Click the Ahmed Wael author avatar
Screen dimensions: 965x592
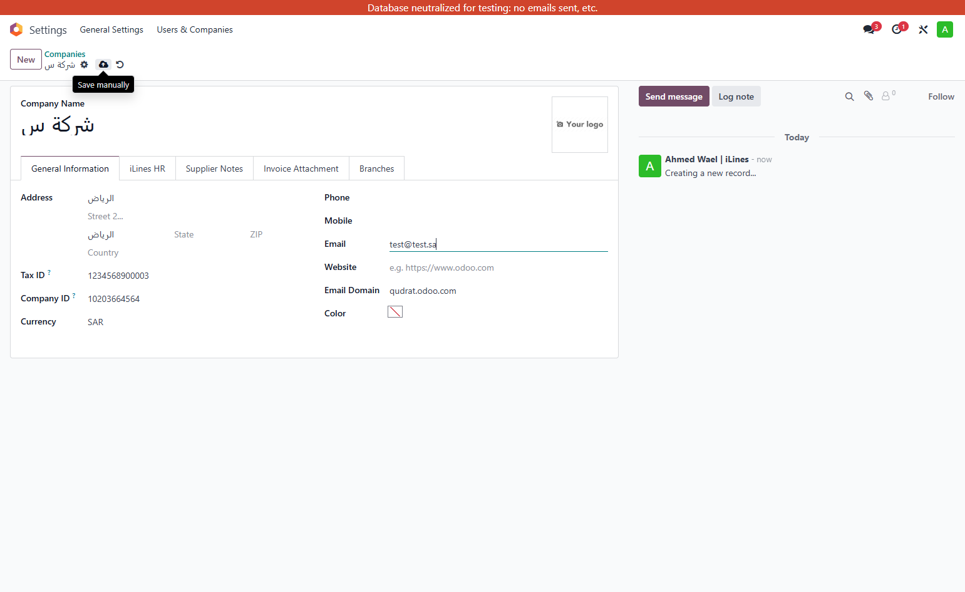[x=650, y=166]
